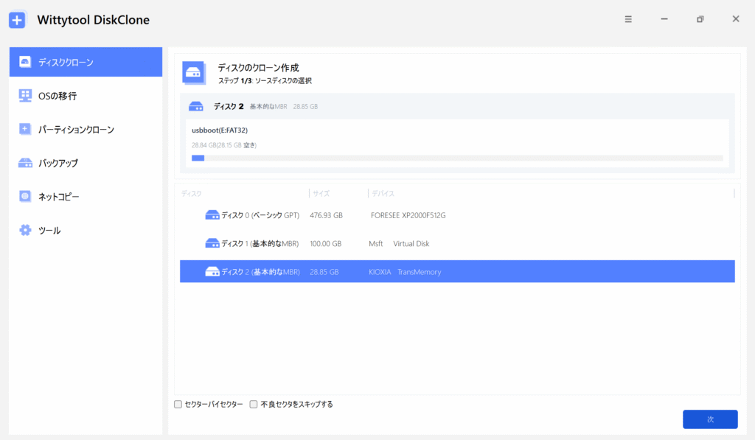Switch to OSの移行 in the sidebar

[x=86, y=95]
